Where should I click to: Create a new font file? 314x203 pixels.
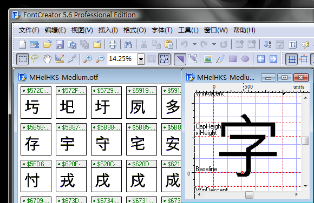click(x=22, y=44)
